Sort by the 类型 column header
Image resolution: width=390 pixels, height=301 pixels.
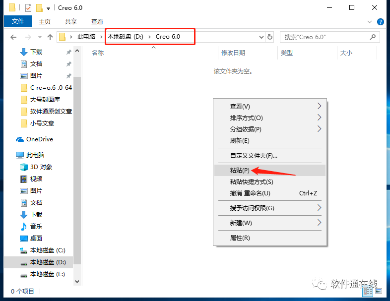(286, 53)
